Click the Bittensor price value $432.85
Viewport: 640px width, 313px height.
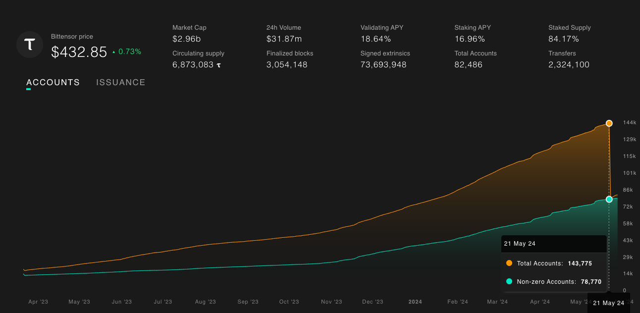[79, 52]
